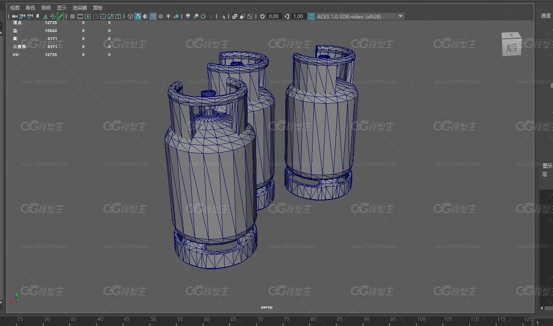The image size is (553, 326).
Task: Click the Shadows icon
Action: pos(176,16)
